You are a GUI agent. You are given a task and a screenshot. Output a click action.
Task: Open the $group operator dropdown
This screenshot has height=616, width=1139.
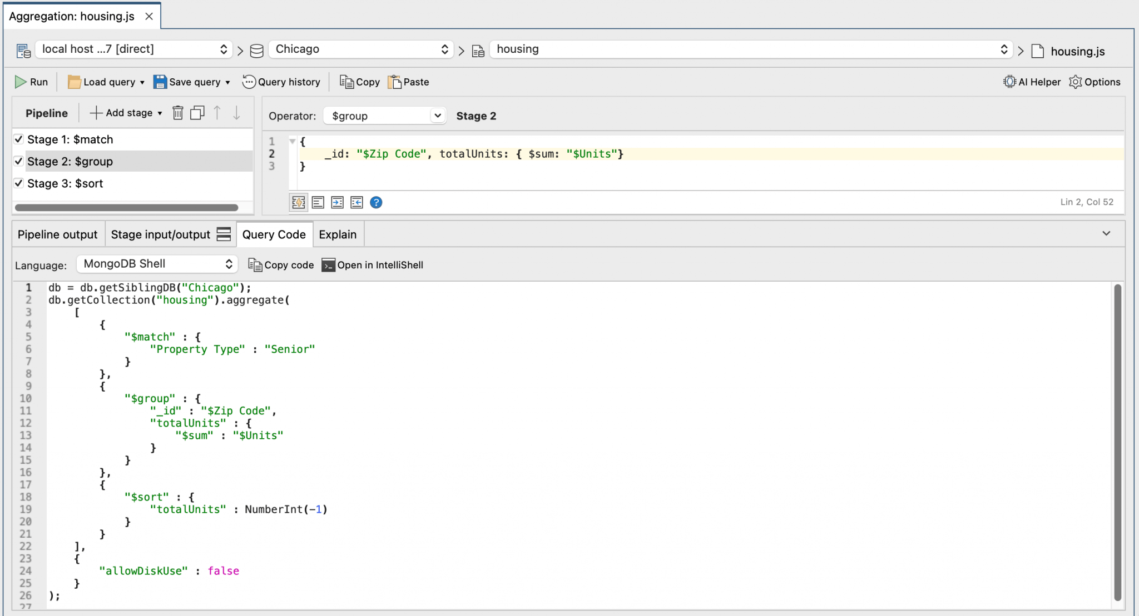click(384, 116)
